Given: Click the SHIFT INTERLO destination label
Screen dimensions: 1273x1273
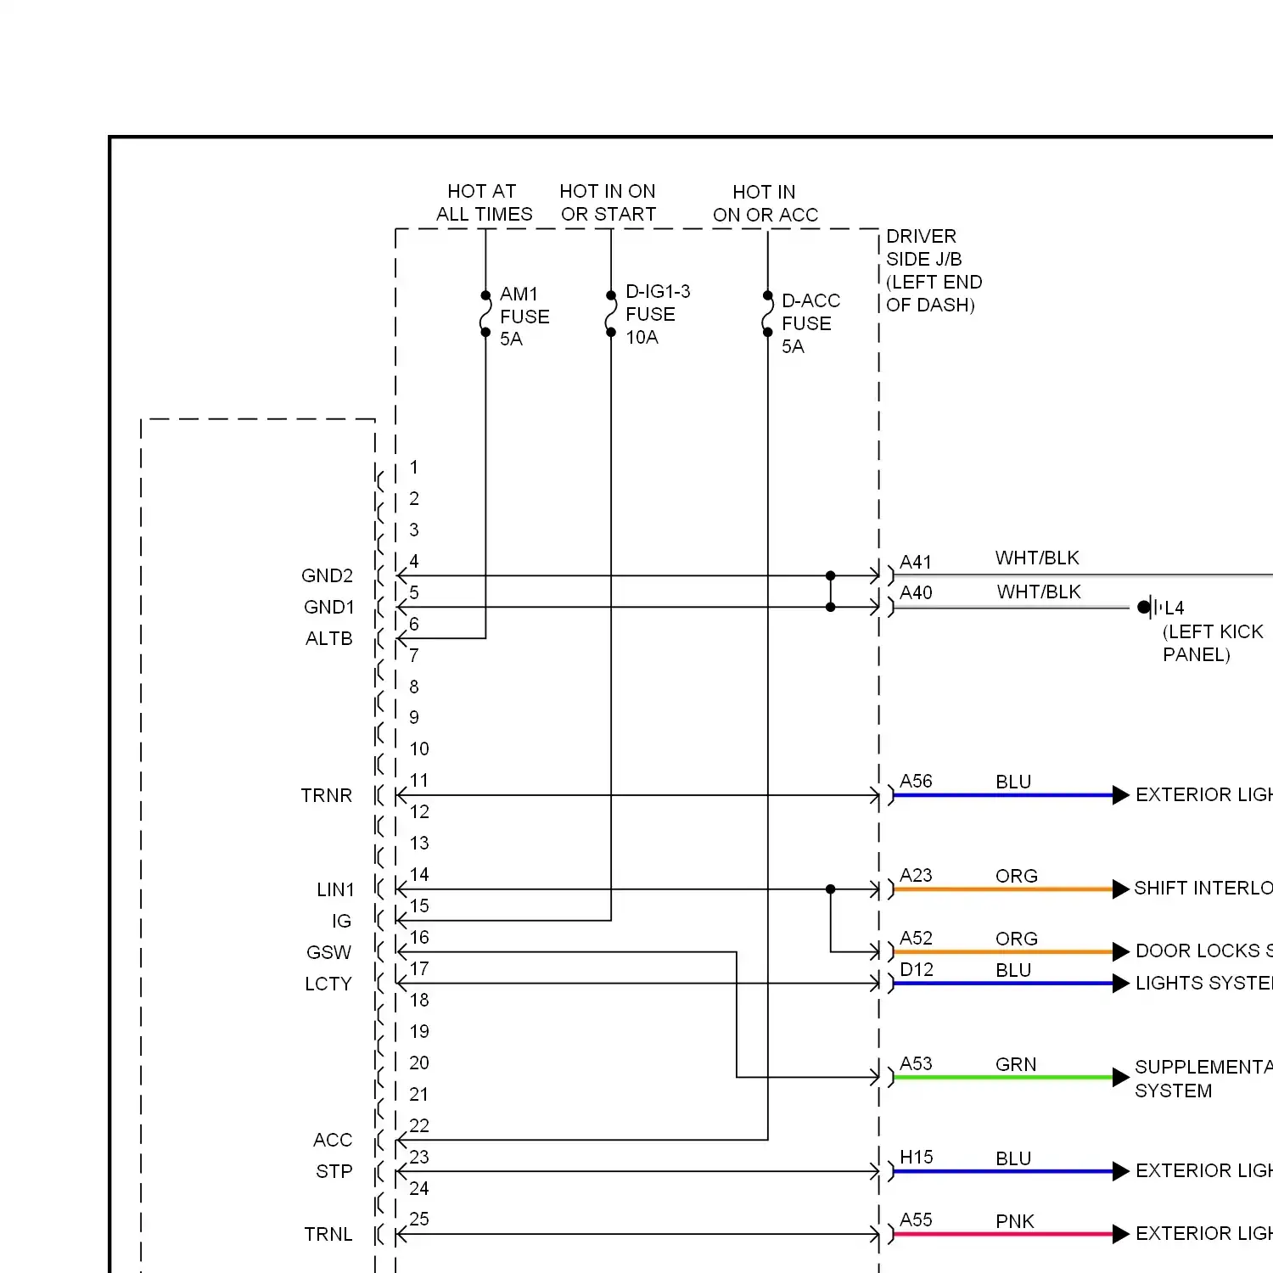Looking at the screenshot, I should tap(1203, 888).
